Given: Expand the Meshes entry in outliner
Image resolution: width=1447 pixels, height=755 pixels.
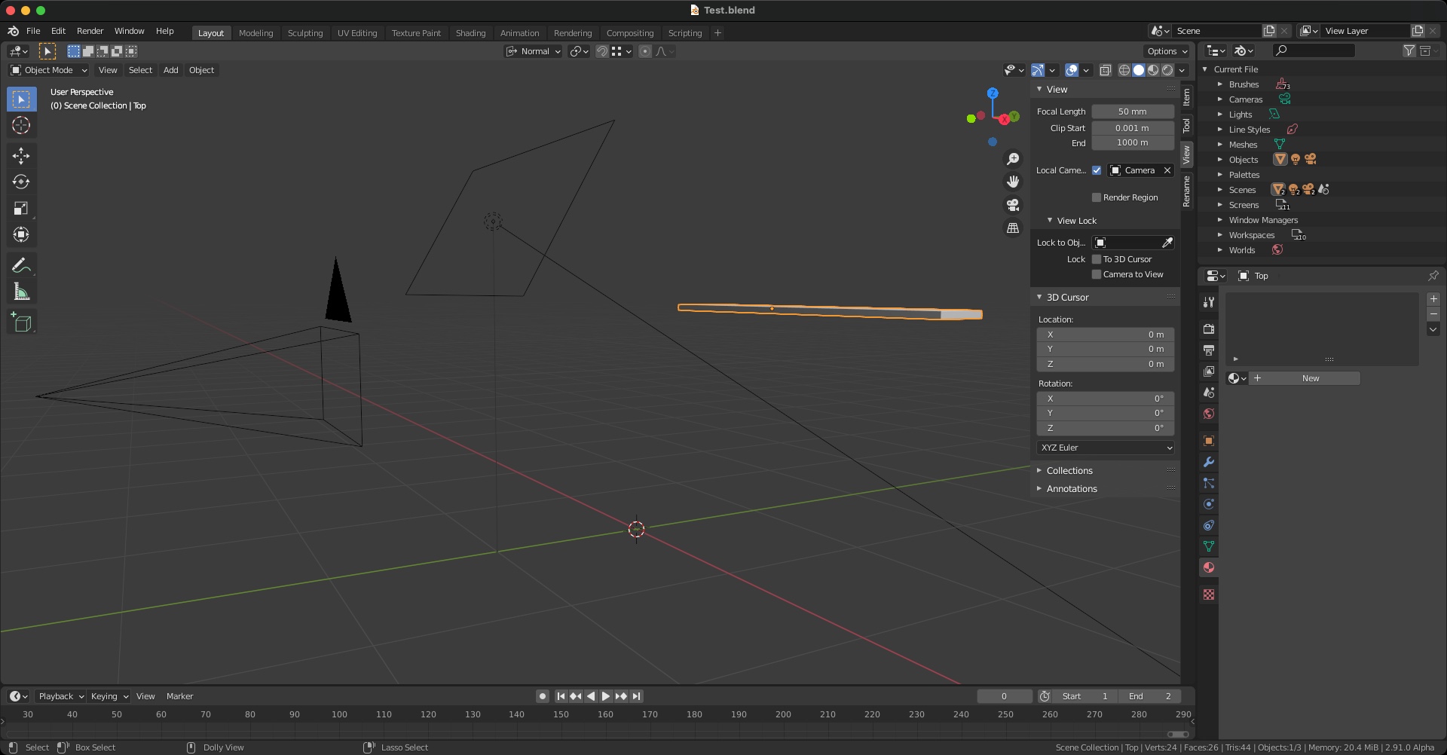Looking at the screenshot, I should pos(1220,145).
